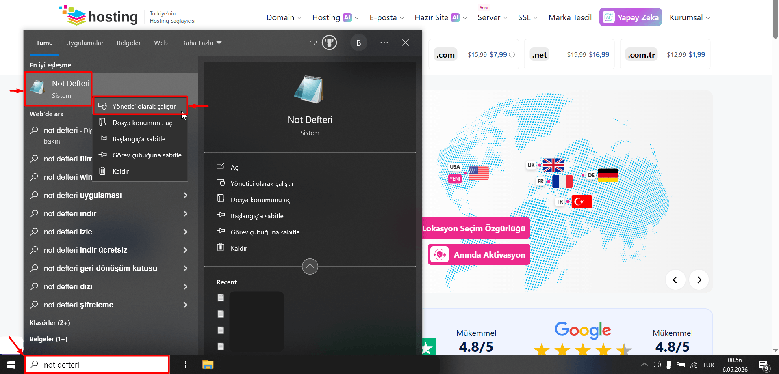Open File Explorer from the taskbar
Screen dimensions: 779x374
tap(208, 365)
